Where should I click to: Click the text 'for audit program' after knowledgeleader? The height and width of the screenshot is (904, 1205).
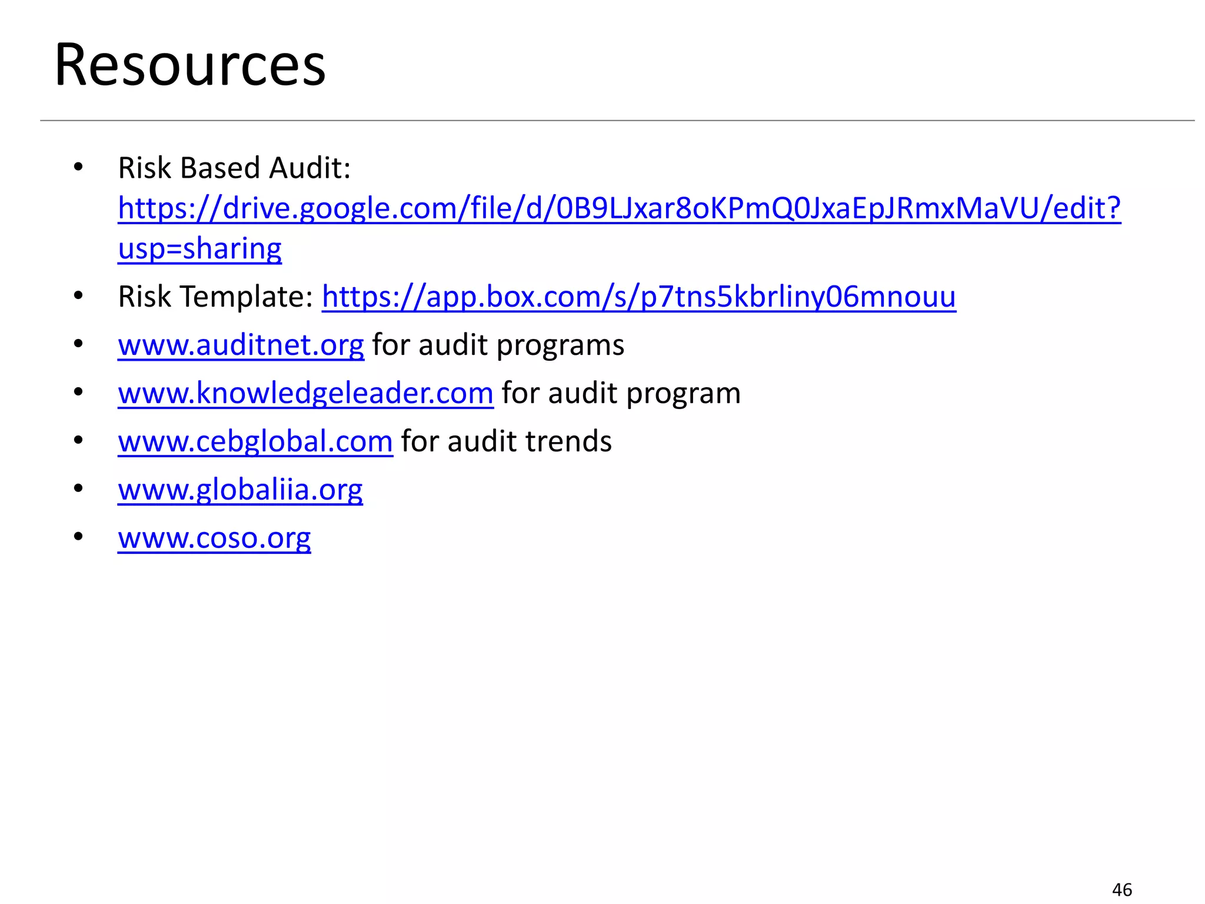click(x=621, y=393)
